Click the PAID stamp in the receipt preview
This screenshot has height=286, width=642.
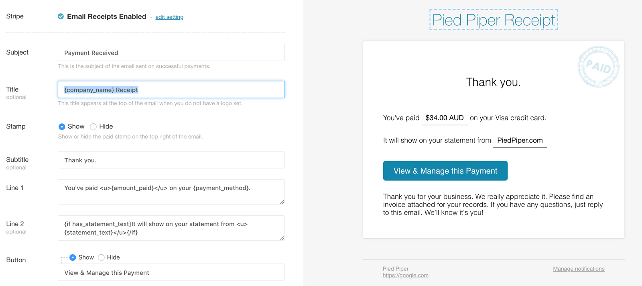click(598, 67)
